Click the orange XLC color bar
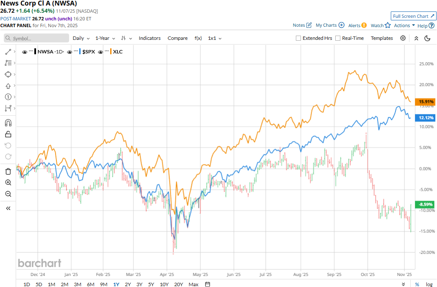Viewport: 437px width, 287px height. 111,52
